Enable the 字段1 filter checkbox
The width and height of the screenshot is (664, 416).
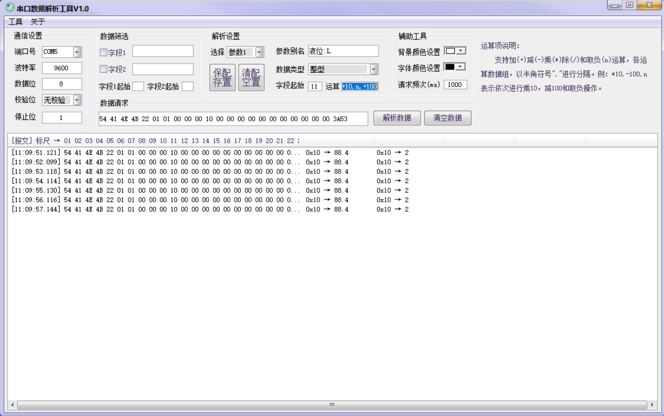(103, 52)
